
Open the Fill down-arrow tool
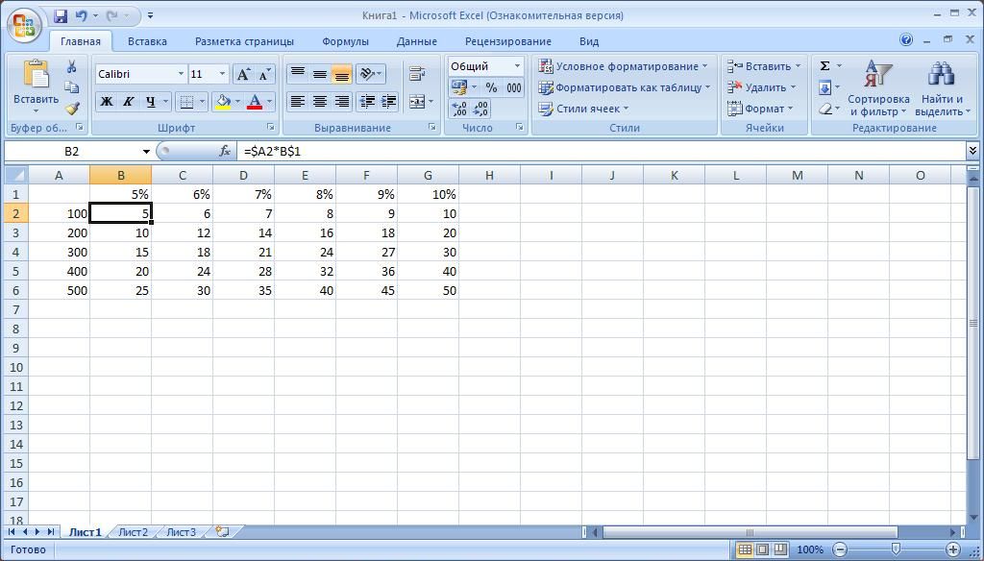(824, 87)
